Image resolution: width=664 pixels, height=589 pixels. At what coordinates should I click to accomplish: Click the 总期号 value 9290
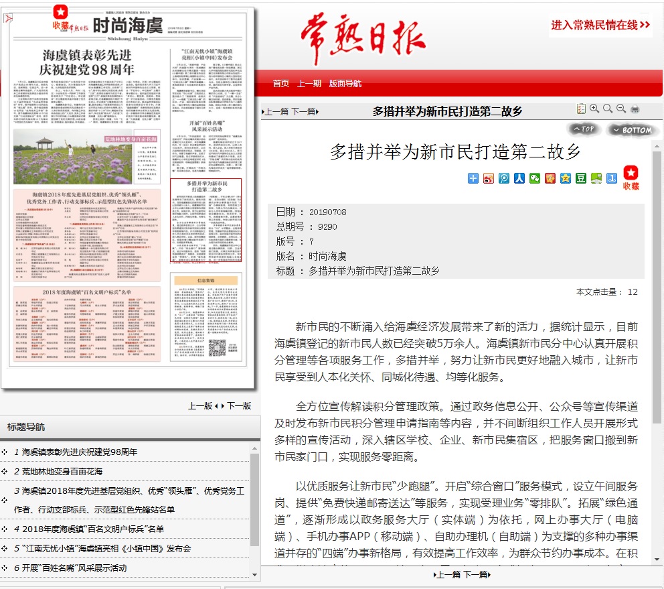327,227
